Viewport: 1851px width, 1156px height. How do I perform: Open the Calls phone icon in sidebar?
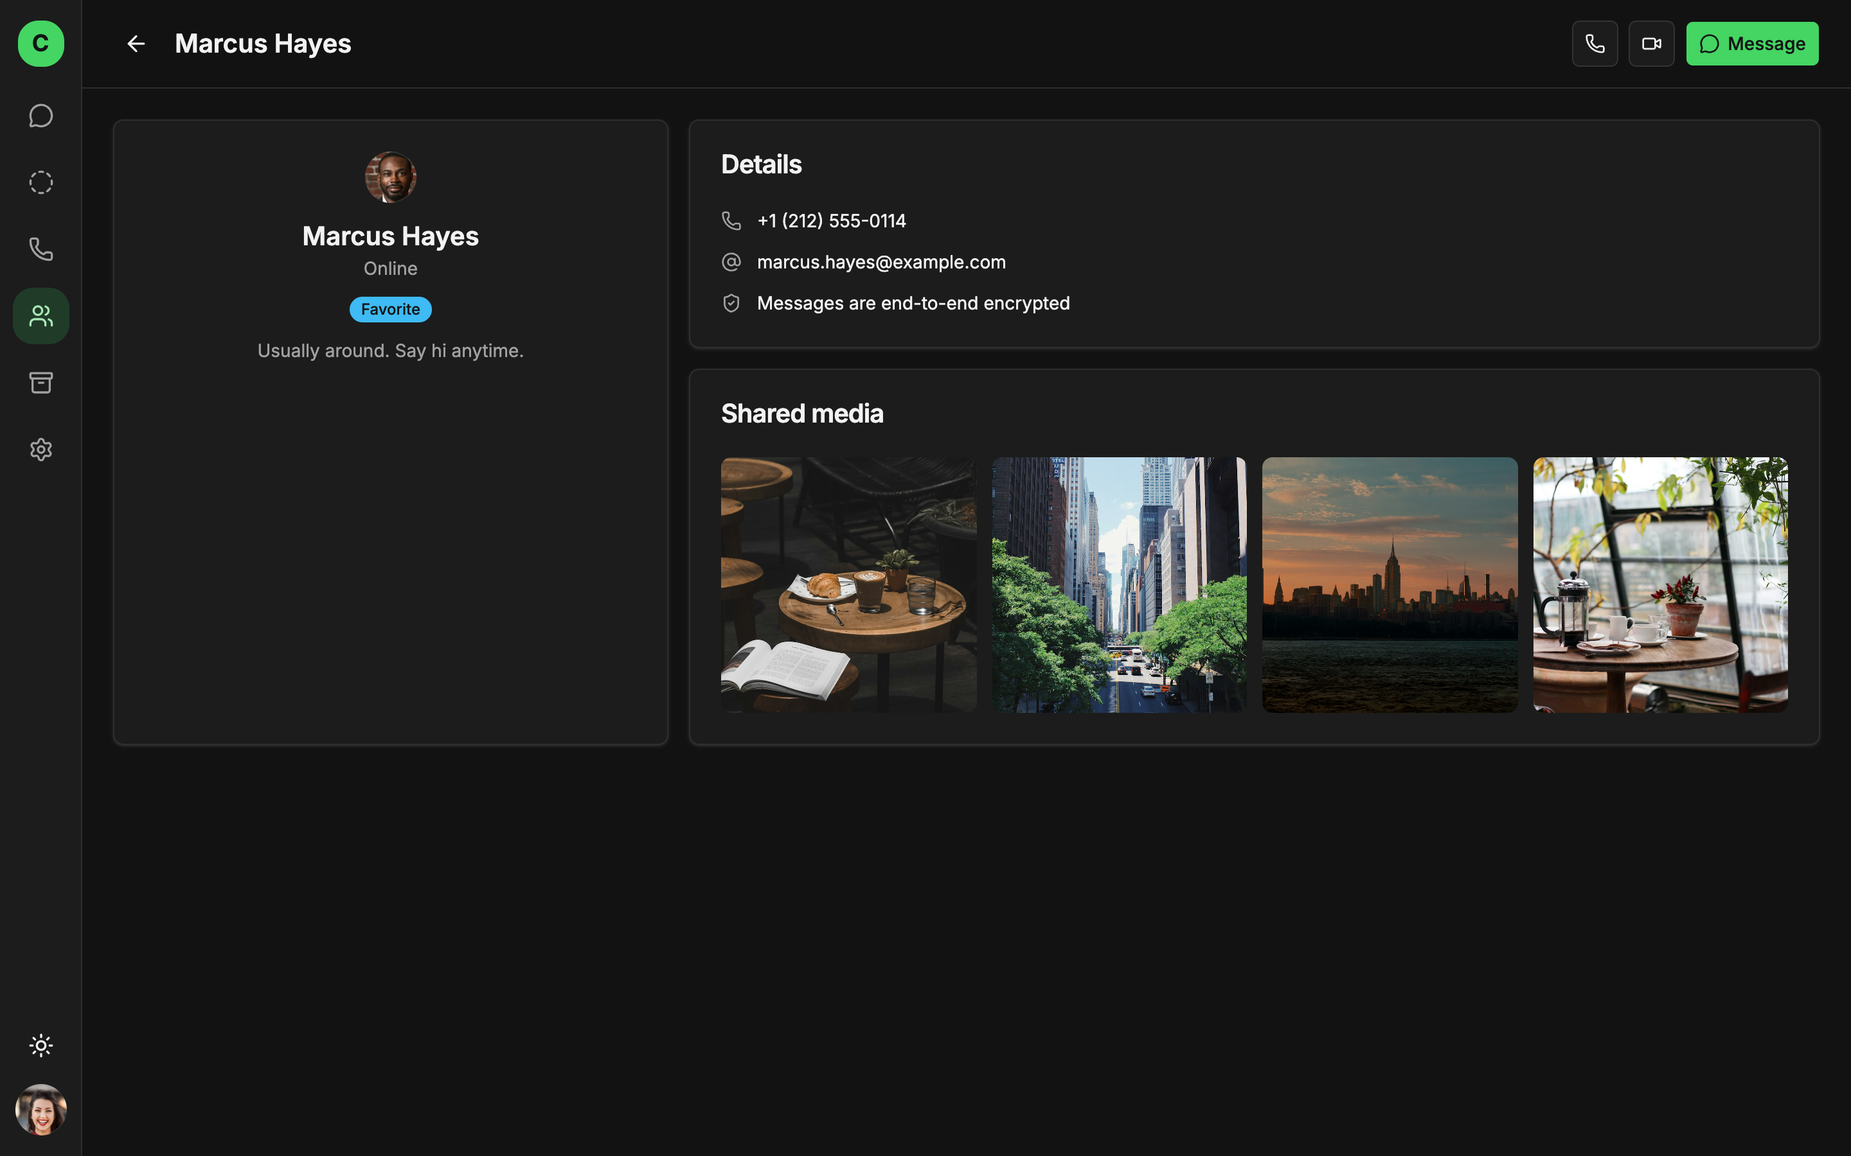click(x=40, y=249)
